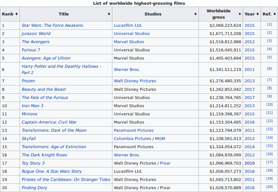Sort table by Rank column arrows
This screenshot has height=192, width=278.
(16, 14)
